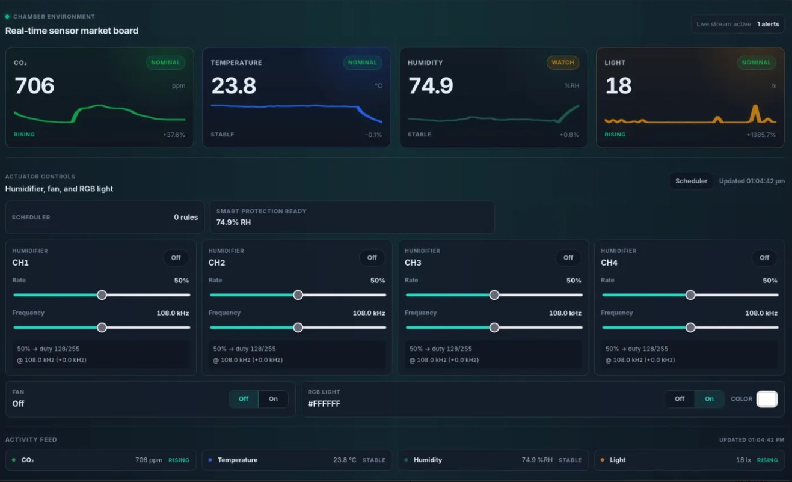The image size is (792, 482).
Task: Click the Humidity trend sparkline
Action: [493, 114]
